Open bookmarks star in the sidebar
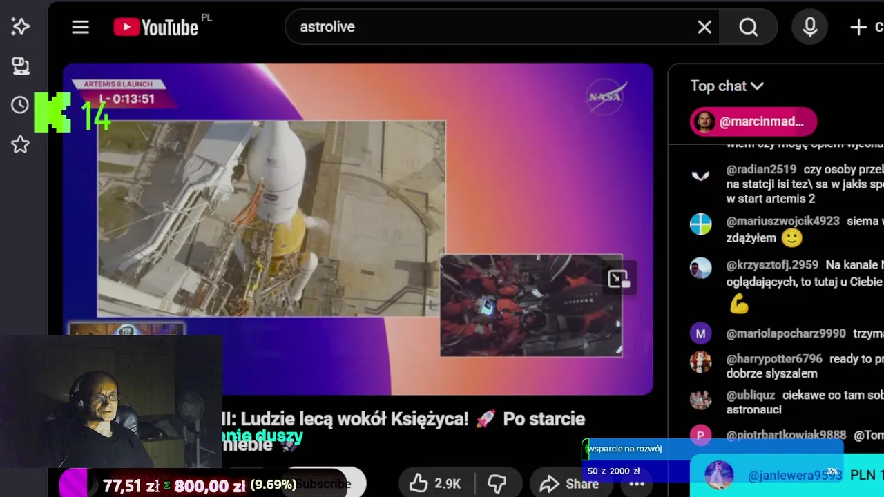 (x=20, y=144)
